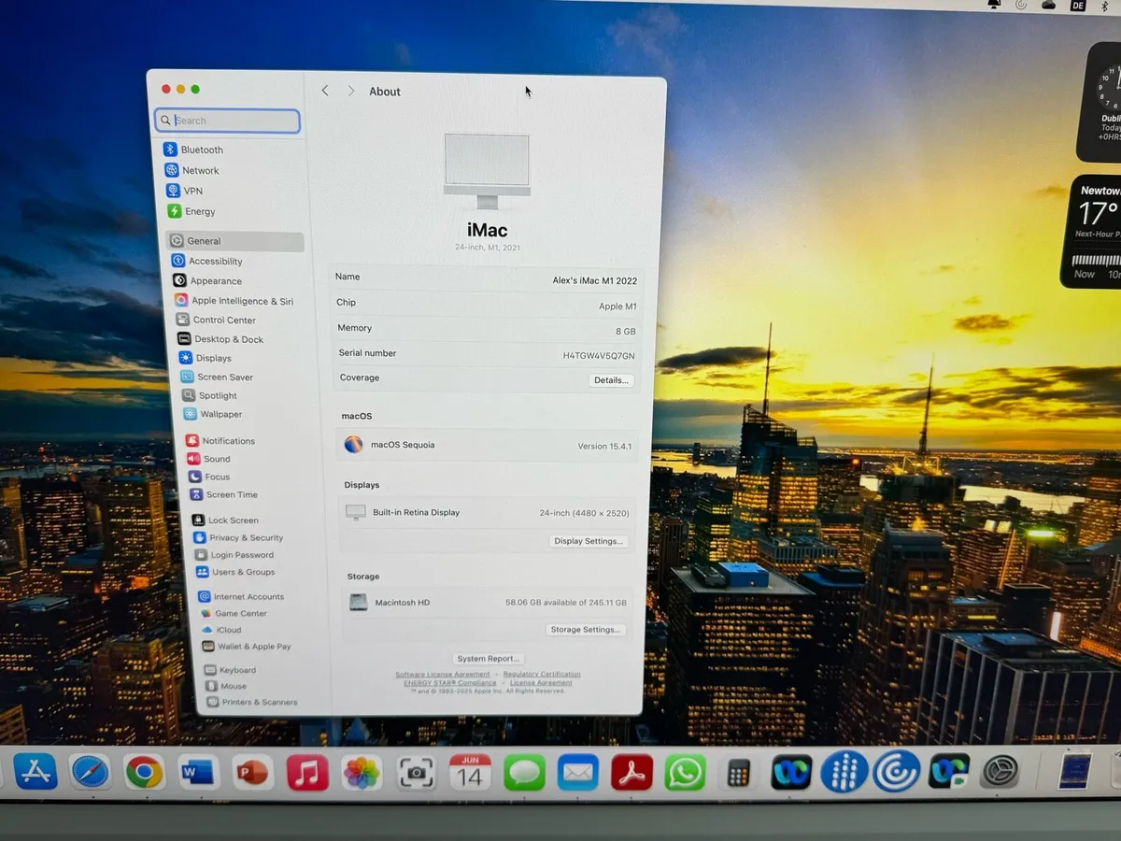Select General in the sidebar
Image resolution: width=1121 pixels, height=841 pixels.
pyautogui.click(x=235, y=241)
